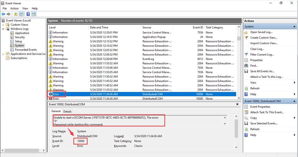Open the Help submenu arrow under System section
The image size is (298, 157).
coord(294,94)
